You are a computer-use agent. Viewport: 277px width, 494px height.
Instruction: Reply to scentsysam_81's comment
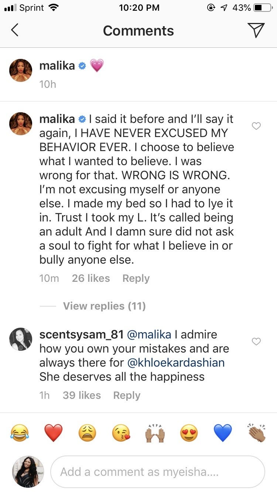point(127,395)
